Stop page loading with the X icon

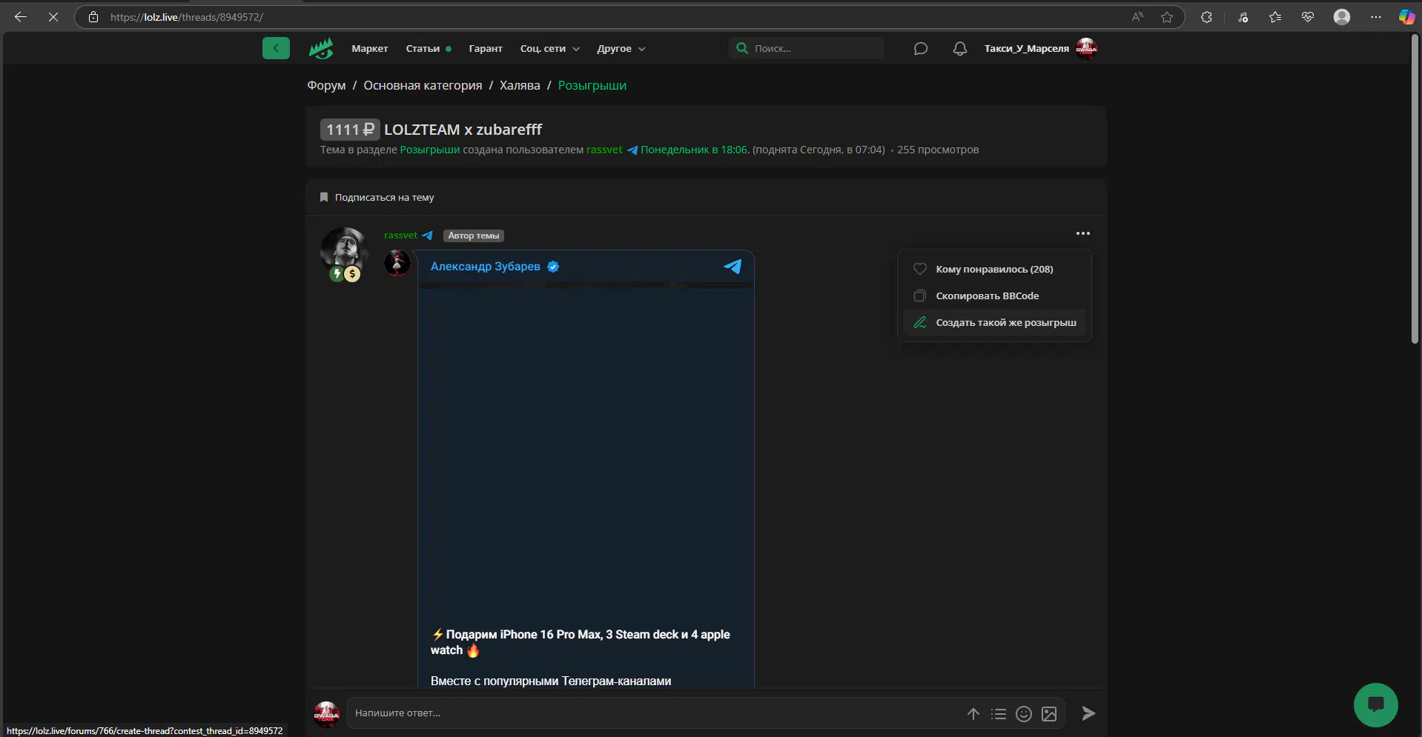coord(53,17)
